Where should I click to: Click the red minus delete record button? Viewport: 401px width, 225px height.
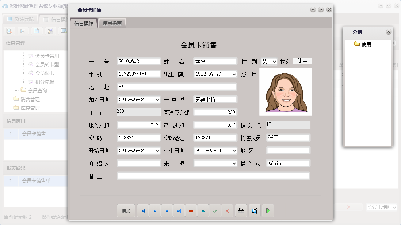(x=191, y=211)
